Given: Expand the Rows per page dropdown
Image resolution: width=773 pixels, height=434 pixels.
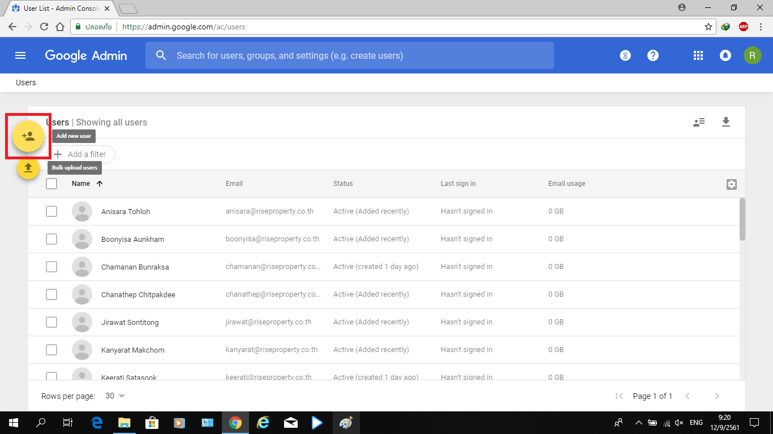Looking at the screenshot, I should 115,396.
